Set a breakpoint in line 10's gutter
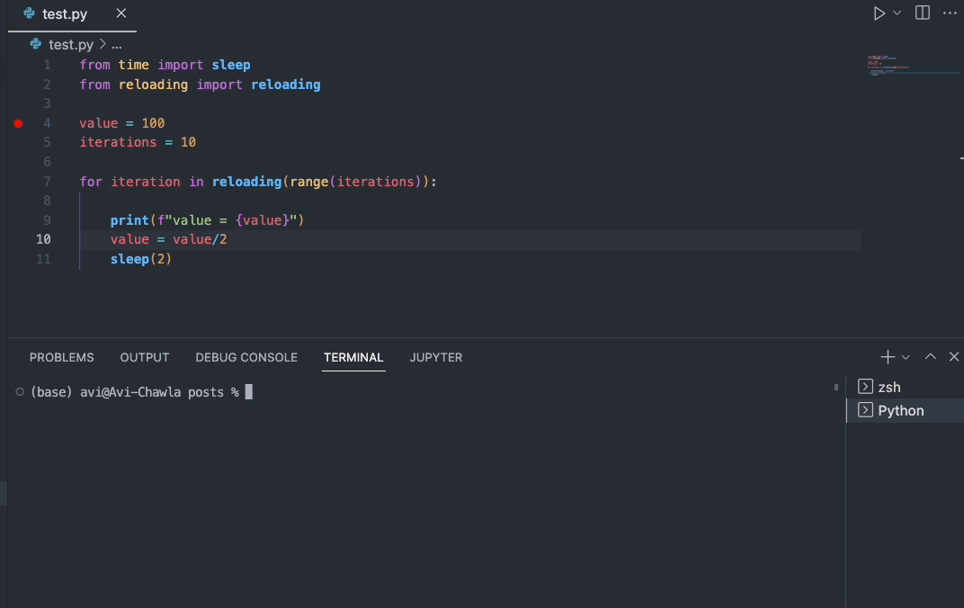This screenshot has height=608, width=964. [x=18, y=239]
